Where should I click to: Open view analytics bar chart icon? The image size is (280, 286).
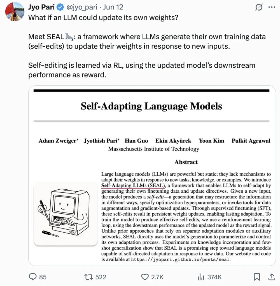[x=201, y=277]
